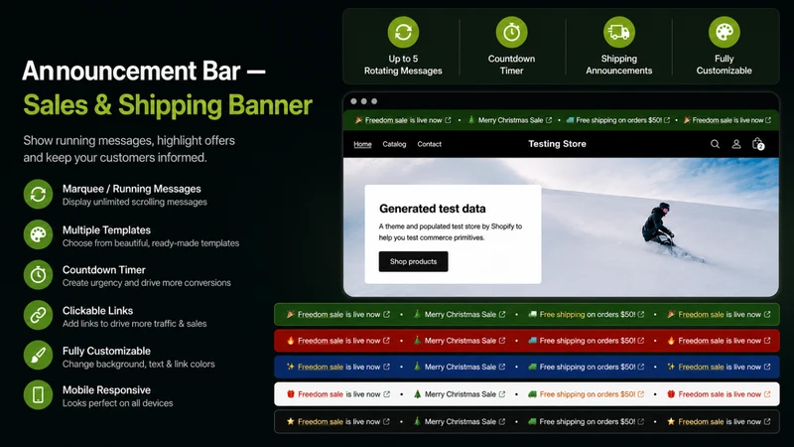This screenshot has height=447, width=794.
Task: Click 'Choose from beautiful, ready-made templates' text
Action: 151,243
